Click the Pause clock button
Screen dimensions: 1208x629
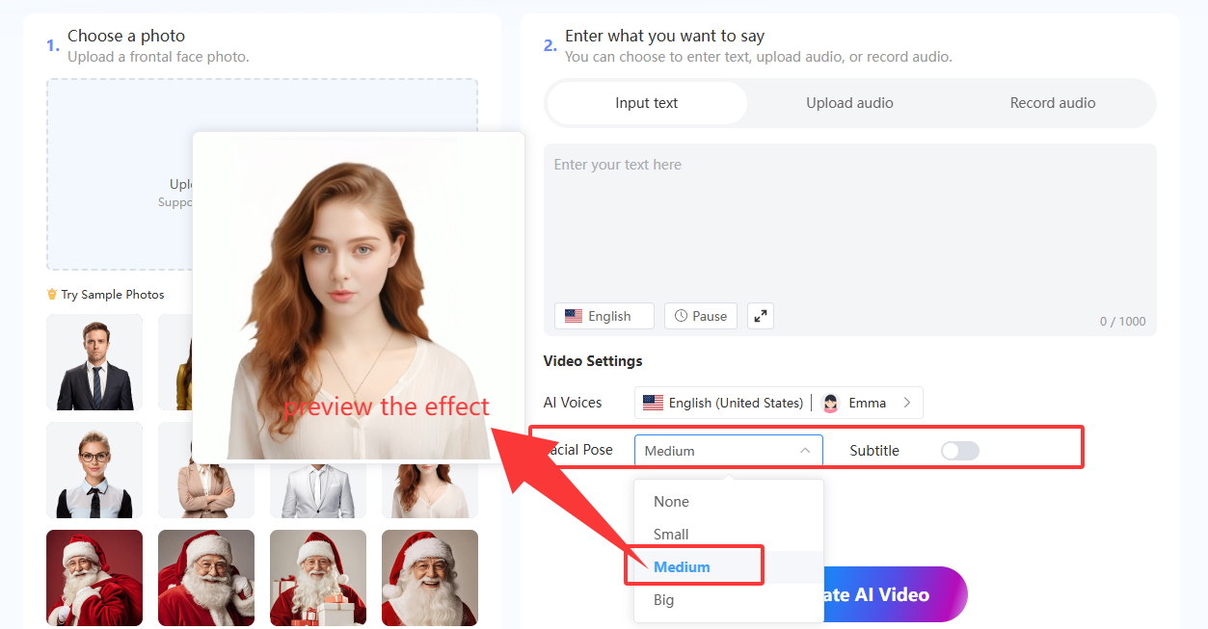(x=701, y=316)
